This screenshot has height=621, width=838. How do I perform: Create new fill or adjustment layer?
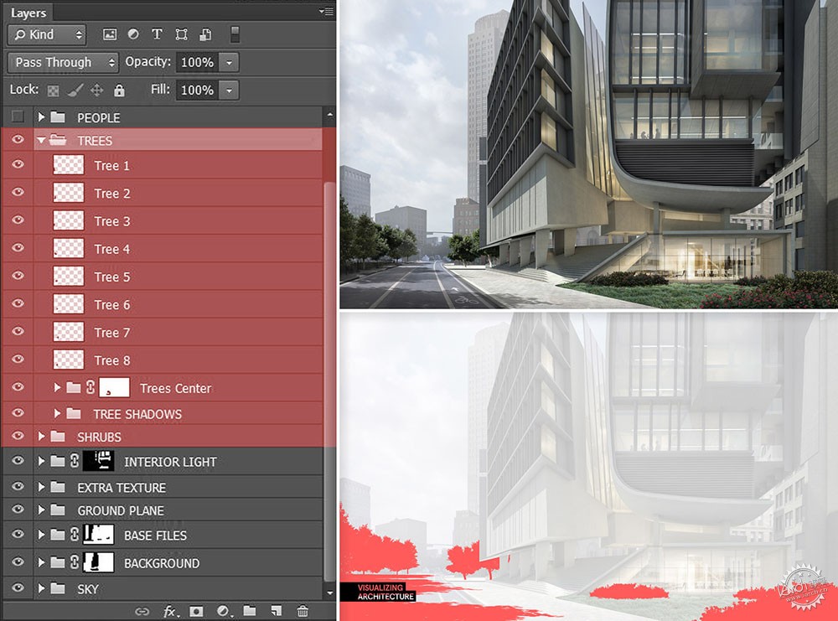[224, 612]
